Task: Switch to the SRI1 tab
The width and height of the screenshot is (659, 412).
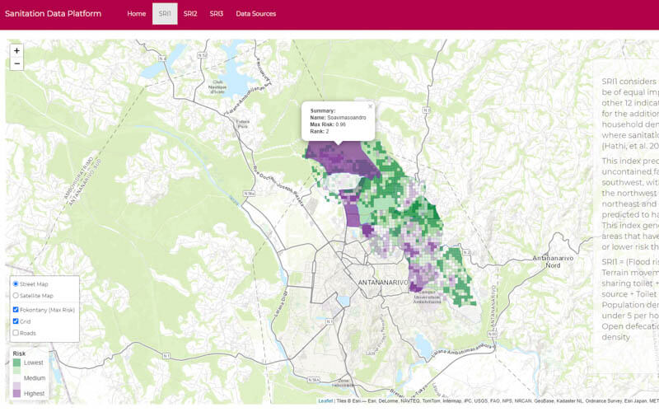Action: pos(165,14)
